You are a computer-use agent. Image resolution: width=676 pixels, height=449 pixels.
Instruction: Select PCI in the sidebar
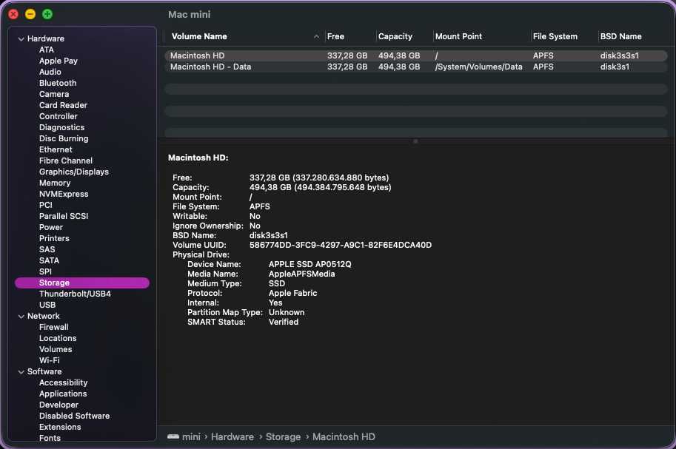pos(46,205)
